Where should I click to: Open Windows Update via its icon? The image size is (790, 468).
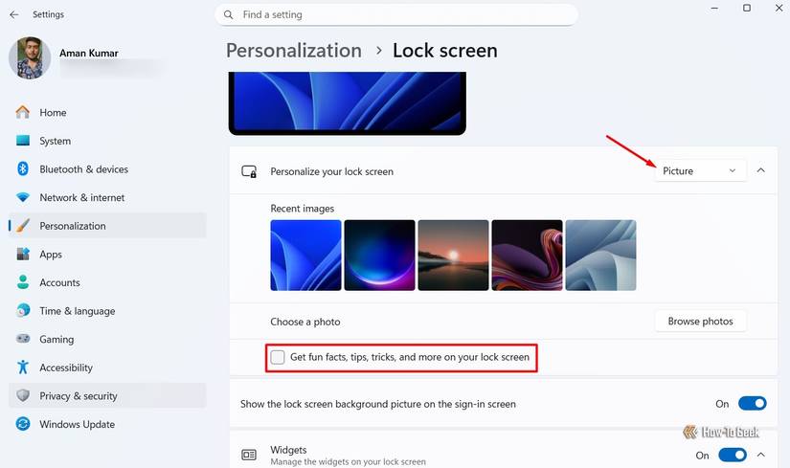point(23,424)
